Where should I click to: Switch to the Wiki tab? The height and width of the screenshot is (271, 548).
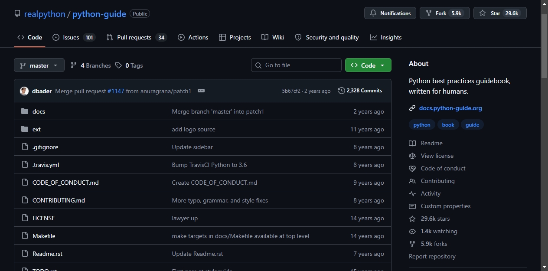point(273,37)
